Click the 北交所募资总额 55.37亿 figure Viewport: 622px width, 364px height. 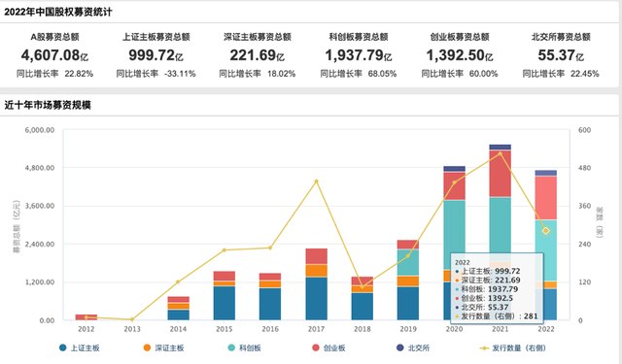point(561,55)
